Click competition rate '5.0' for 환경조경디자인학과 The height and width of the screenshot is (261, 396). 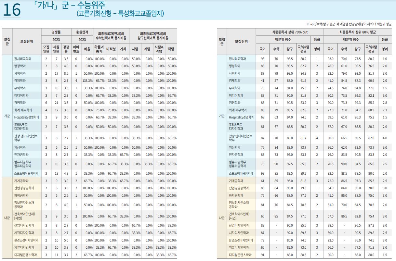[x=66, y=240]
